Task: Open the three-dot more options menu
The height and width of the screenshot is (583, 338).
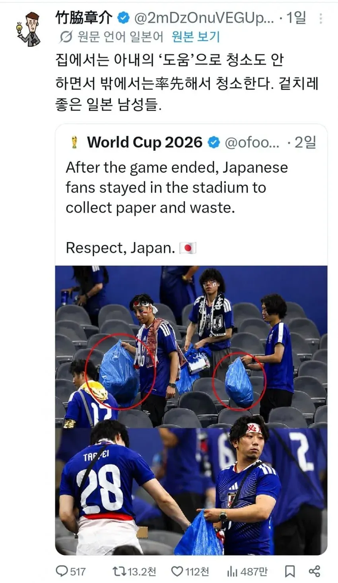Action: pos(321,18)
